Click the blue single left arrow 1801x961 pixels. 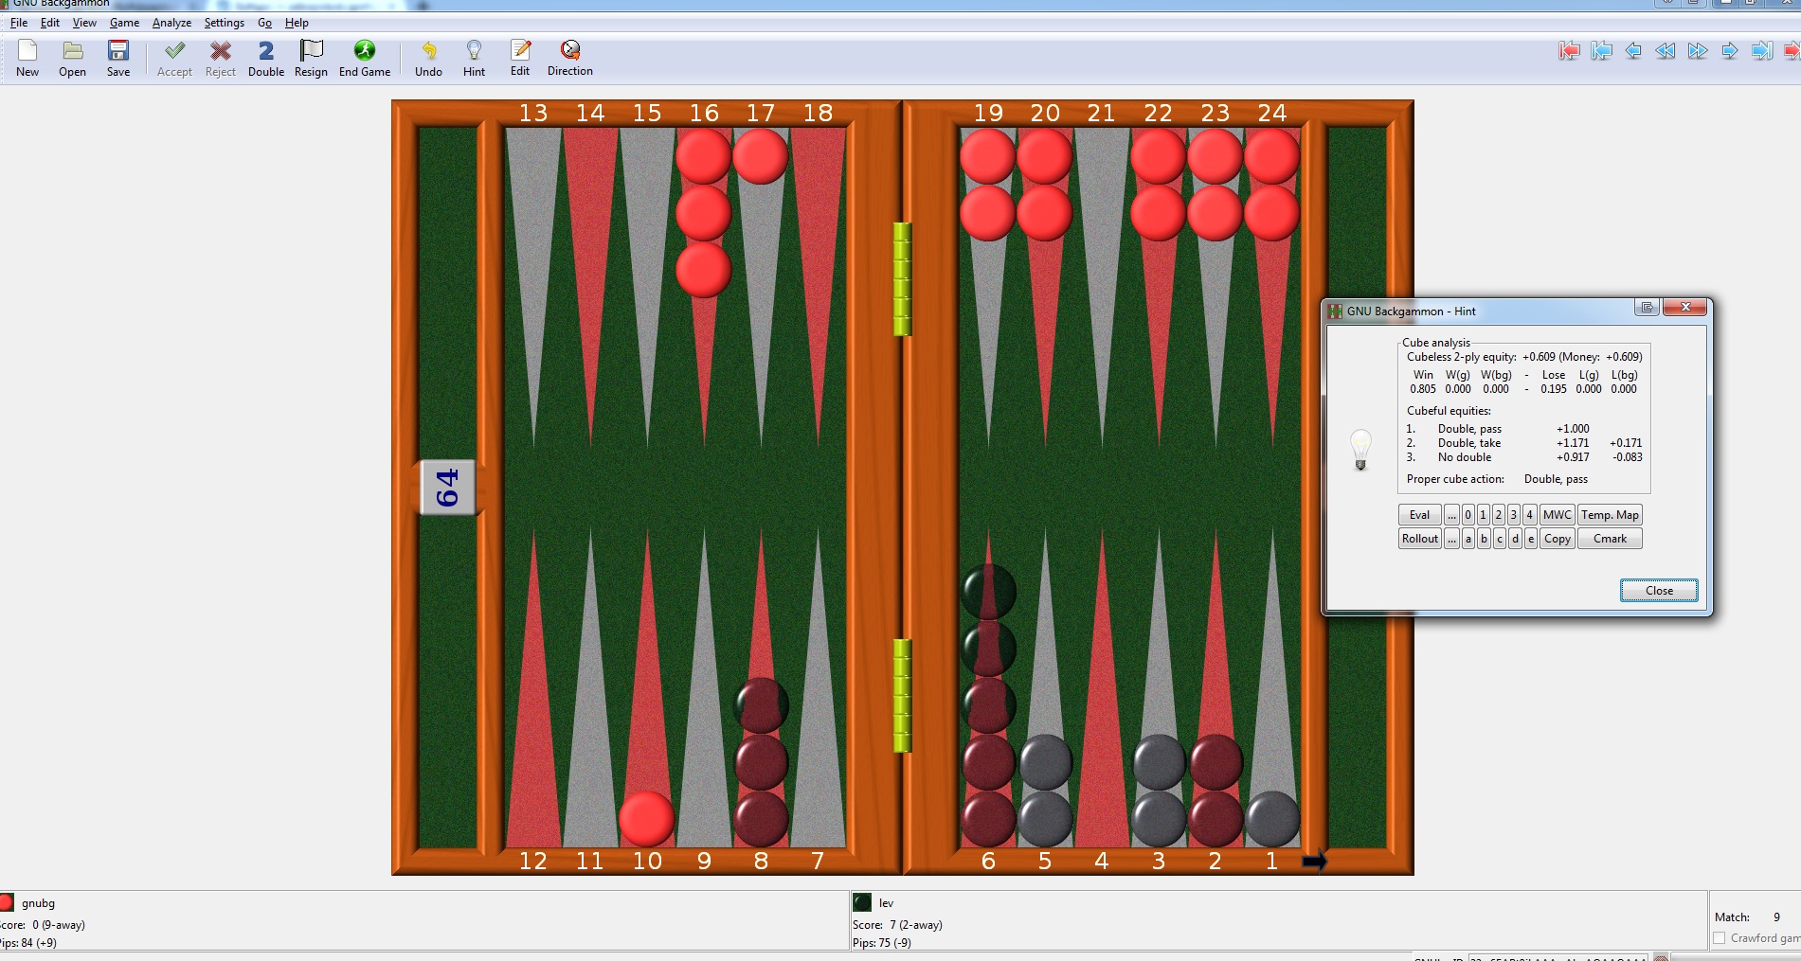click(x=1633, y=51)
